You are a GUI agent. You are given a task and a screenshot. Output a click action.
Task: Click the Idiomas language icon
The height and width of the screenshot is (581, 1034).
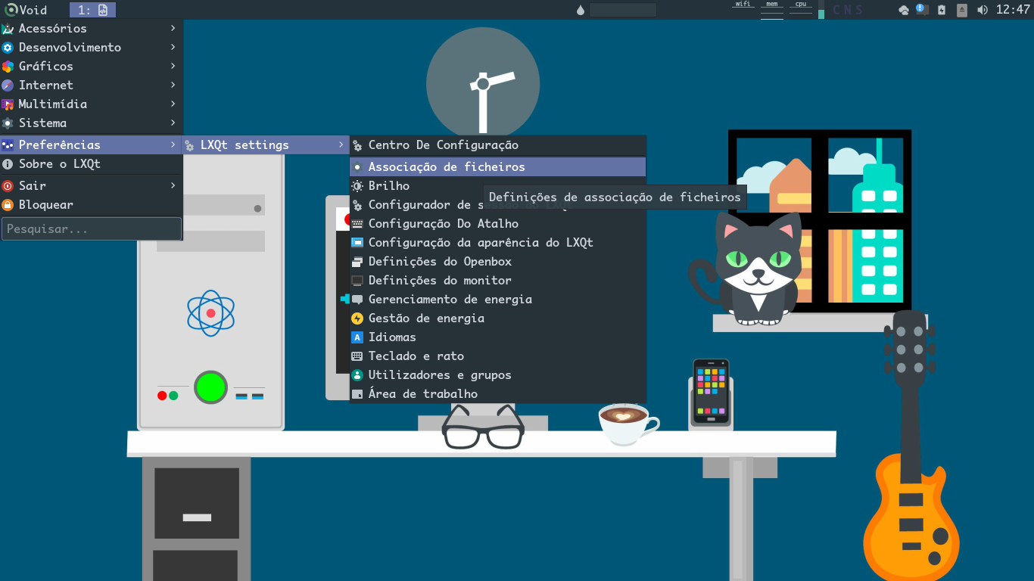point(357,337)
